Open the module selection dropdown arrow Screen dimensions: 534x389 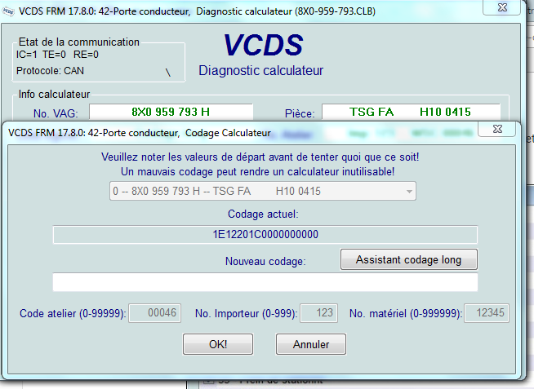click(409, 191)
